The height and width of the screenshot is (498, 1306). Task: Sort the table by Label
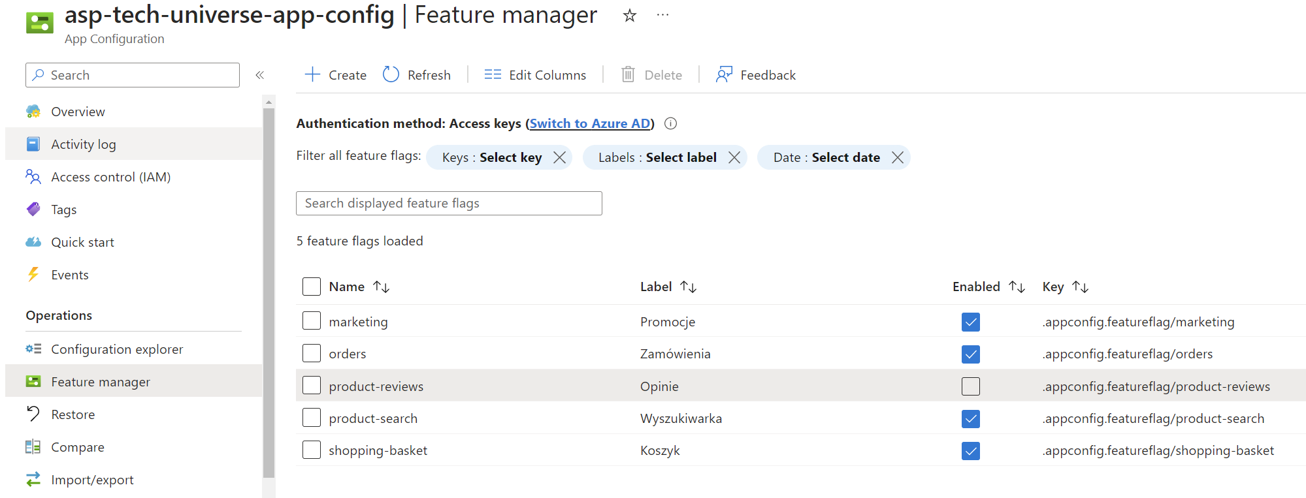688,287
